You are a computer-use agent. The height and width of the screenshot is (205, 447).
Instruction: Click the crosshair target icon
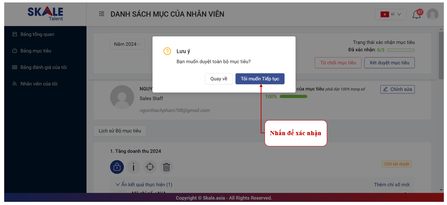tap(150, 167)
